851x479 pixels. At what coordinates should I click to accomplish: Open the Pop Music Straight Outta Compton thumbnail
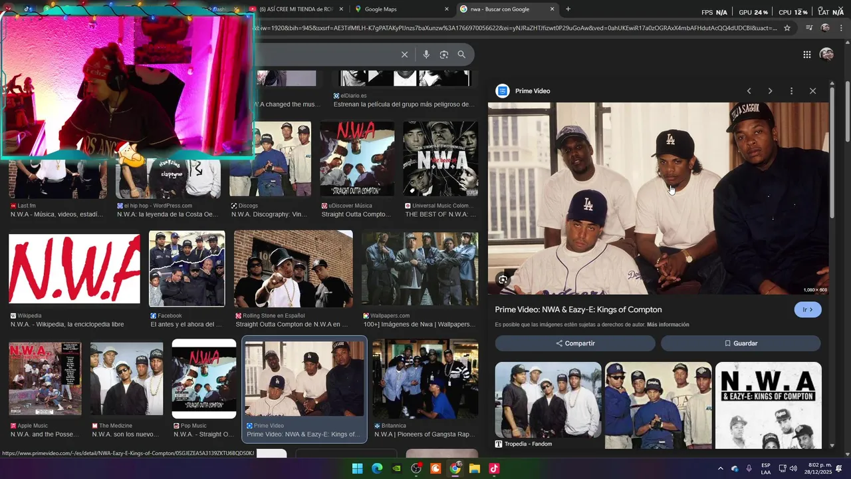204,379
